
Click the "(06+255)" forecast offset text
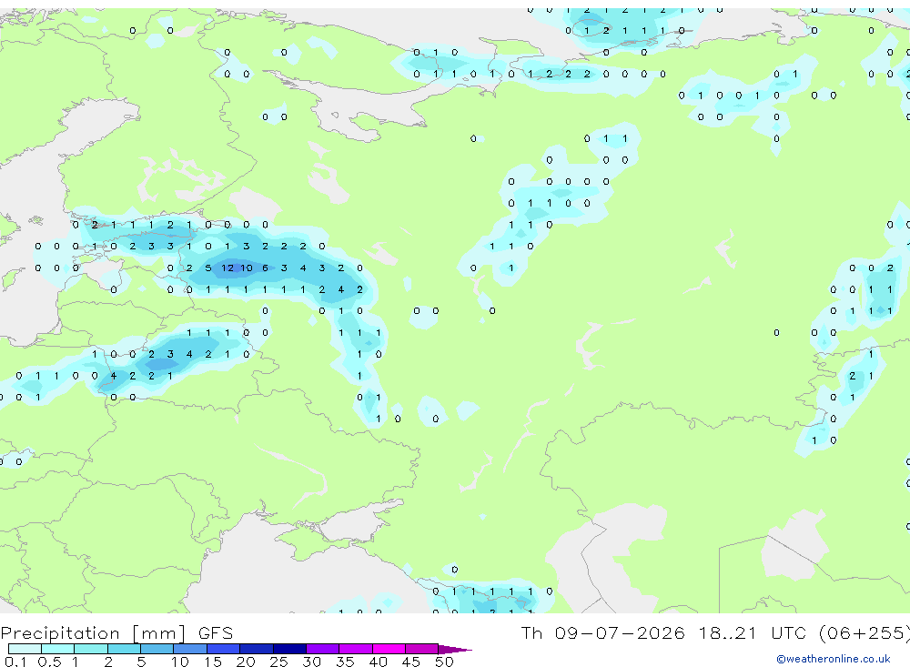pyautogui.click(x=864, y=632)
